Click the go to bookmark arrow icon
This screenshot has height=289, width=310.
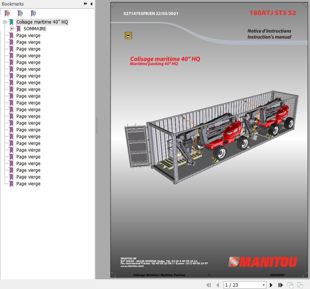coord(33,13)
